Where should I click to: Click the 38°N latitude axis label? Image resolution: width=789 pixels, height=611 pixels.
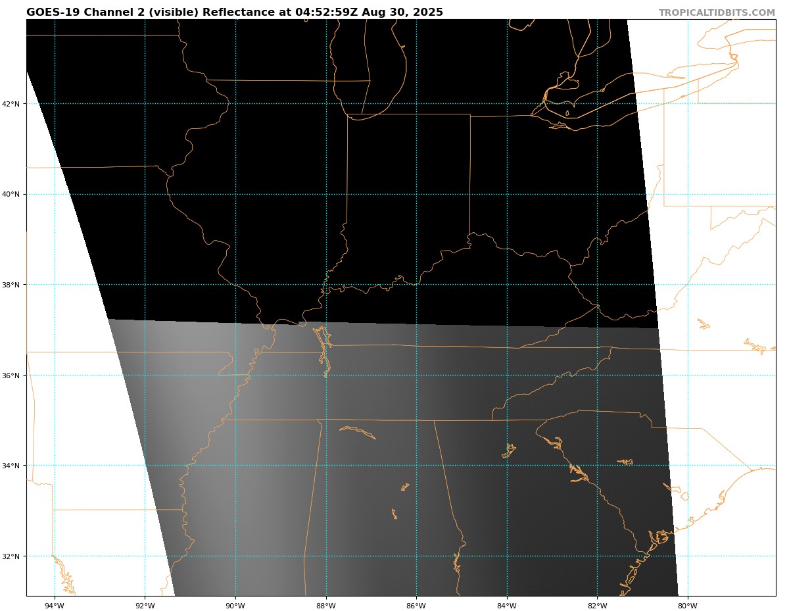[11, 285]
